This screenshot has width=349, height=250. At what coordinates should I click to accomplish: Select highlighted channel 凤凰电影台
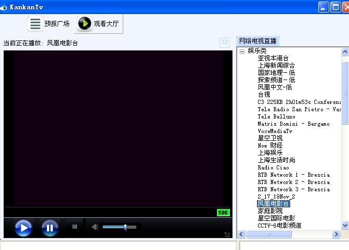pyautogui.click(x=274, y=204)
